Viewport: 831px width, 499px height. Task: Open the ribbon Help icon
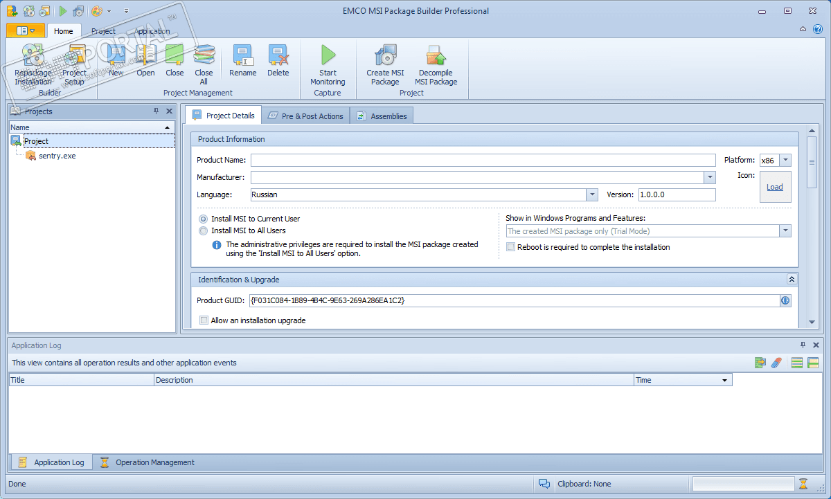817,30
